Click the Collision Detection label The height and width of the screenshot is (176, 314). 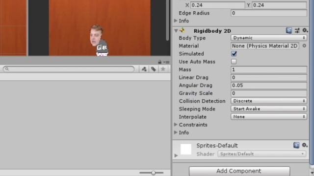click(202, 101)
